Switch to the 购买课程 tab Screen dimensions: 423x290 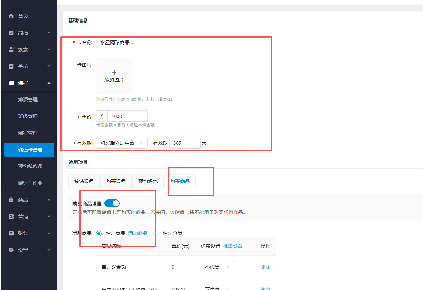point(116,181)
